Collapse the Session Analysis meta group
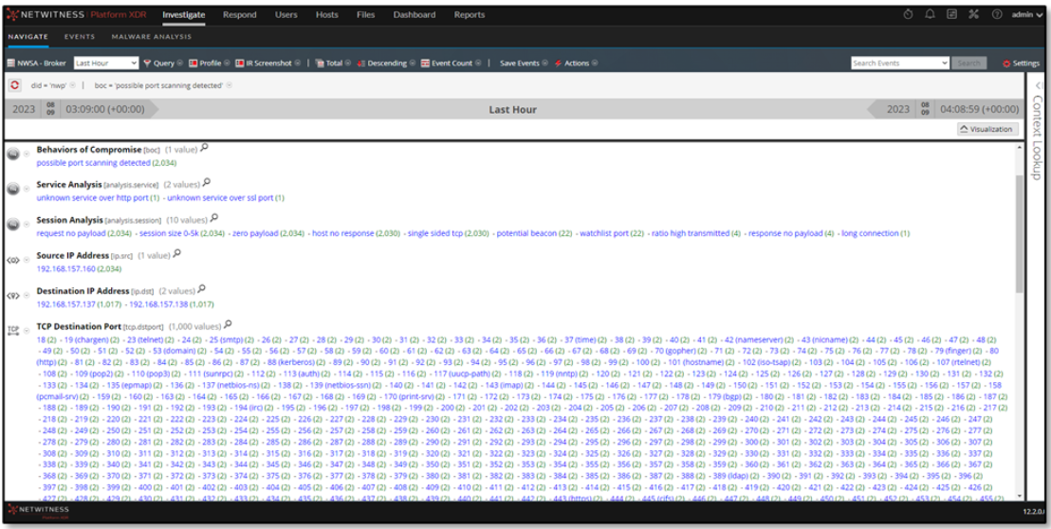The height and width of the screenshot is (529, 1051). click(x=27, y=224)
